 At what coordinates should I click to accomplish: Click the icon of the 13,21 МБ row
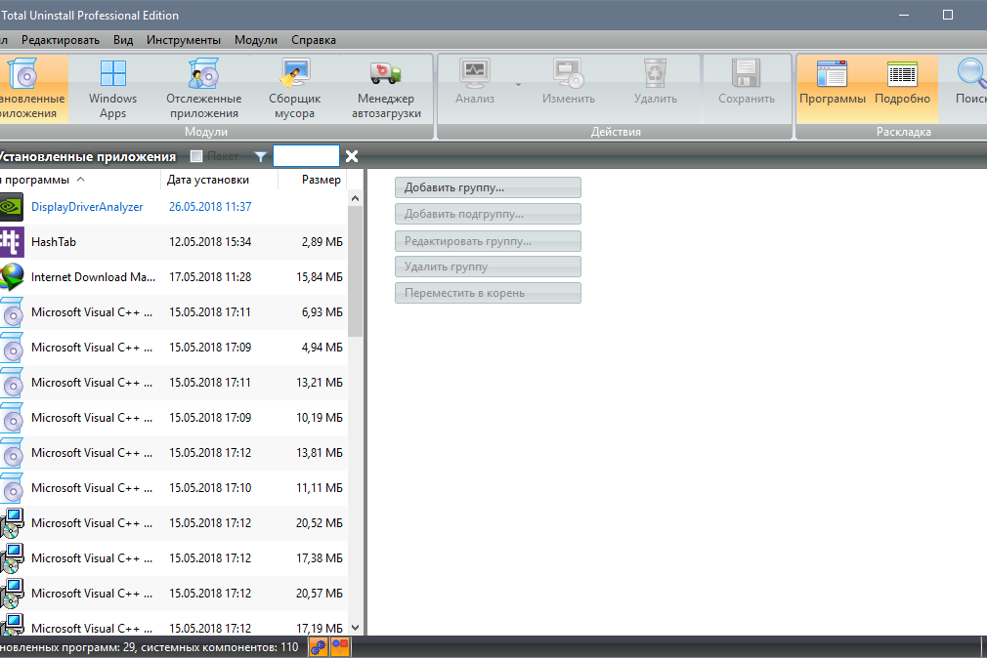point(12,383)
